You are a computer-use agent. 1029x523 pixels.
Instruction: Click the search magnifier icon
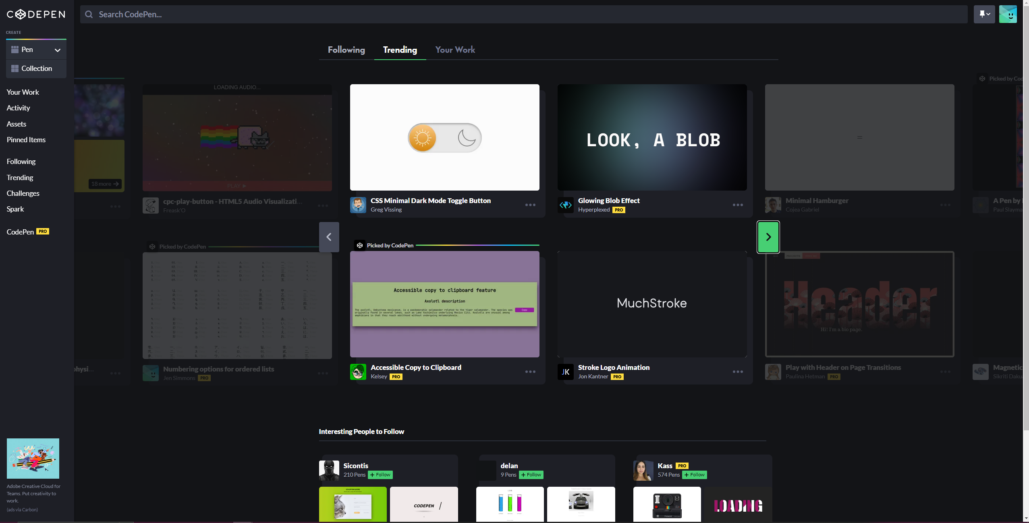tap(89, 15)
